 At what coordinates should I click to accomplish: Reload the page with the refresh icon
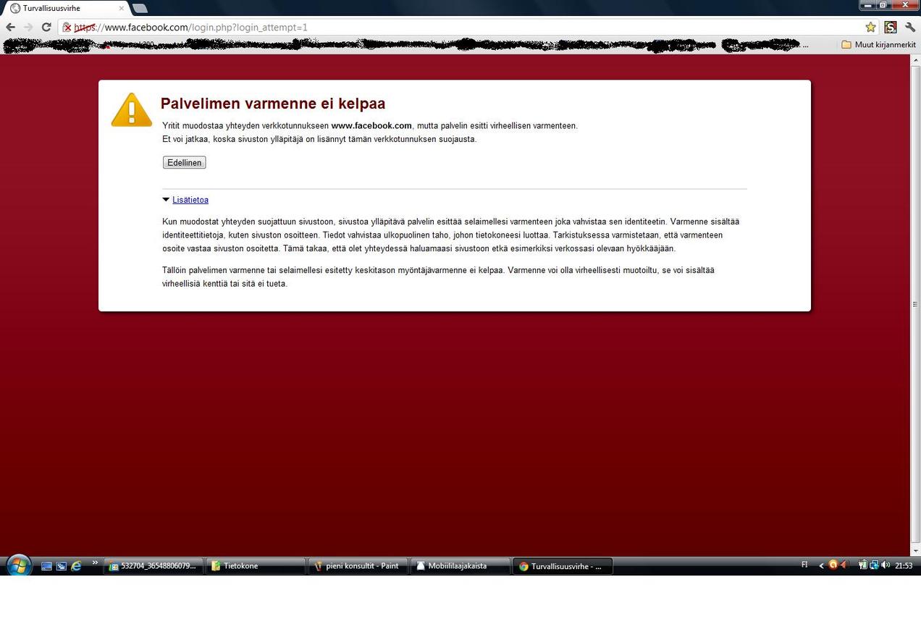[46, 28]
